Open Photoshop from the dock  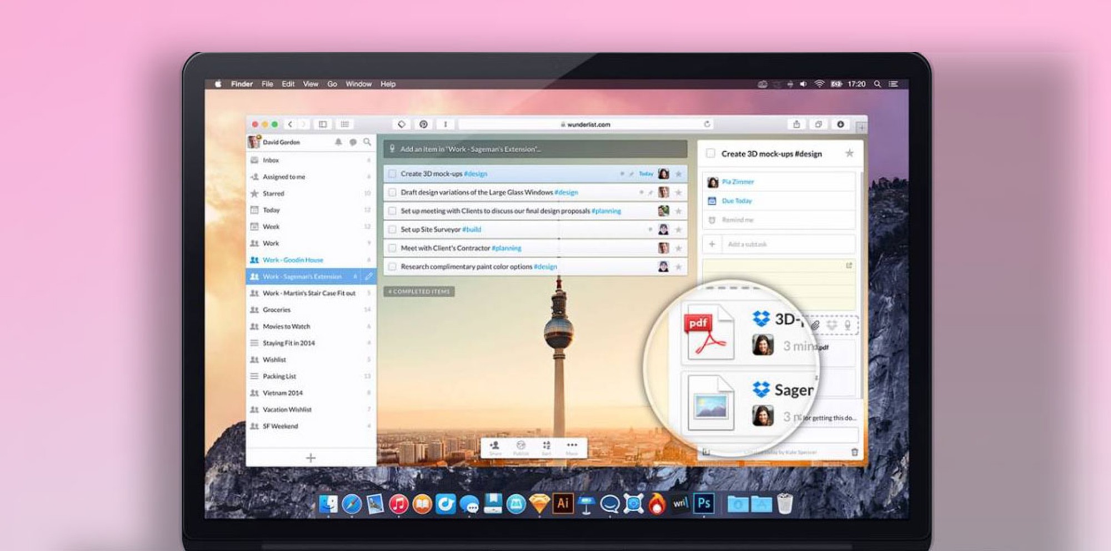[704, 504]
